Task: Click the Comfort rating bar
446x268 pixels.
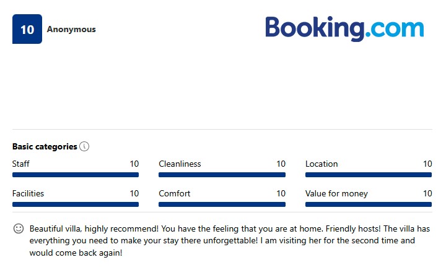Action: click(222, 204)
